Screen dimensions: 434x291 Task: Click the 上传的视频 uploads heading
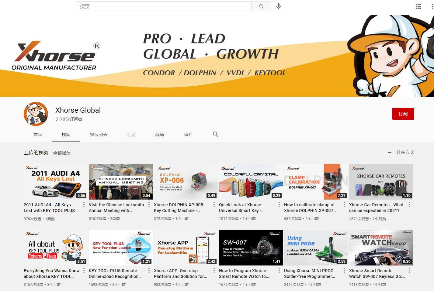36,153
